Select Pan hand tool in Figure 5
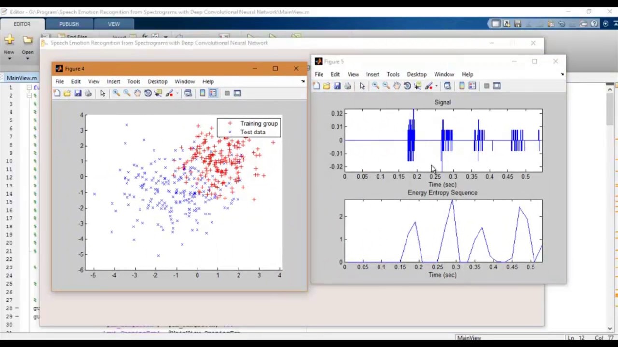The height and width of the screenshot is (347, 618). pos(396,86)
